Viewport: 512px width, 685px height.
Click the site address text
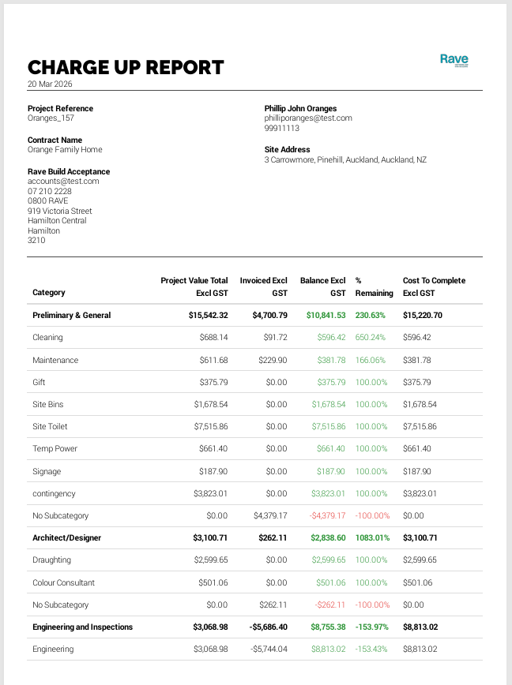[345, 160]
